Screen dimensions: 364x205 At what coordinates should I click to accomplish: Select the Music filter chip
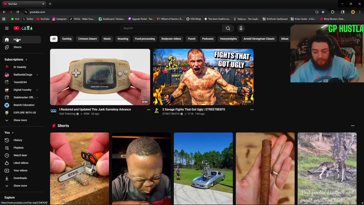[x=107, y=39]
